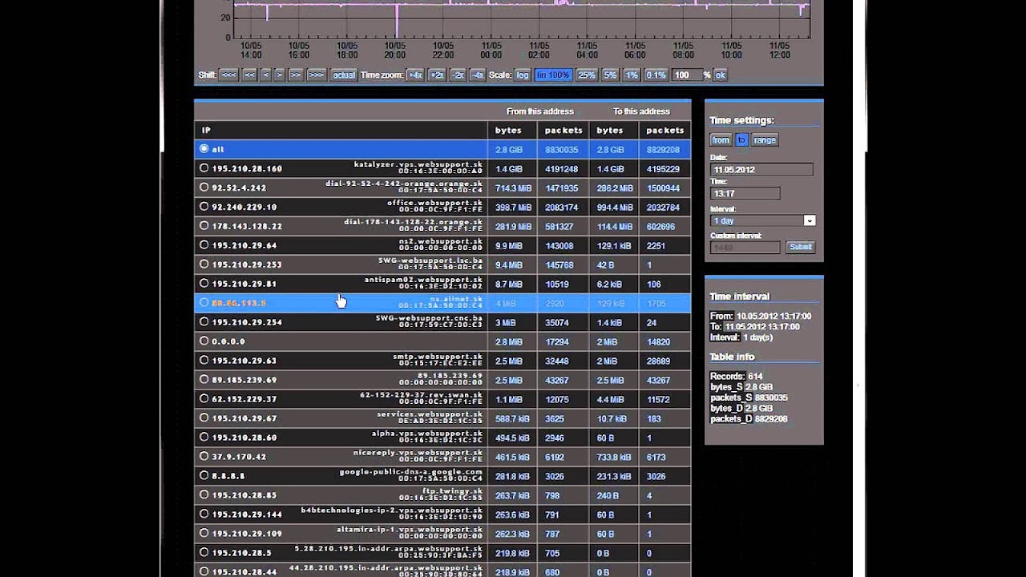1026x577 pixels.
Task: Set scale to log
Action: 522,75
